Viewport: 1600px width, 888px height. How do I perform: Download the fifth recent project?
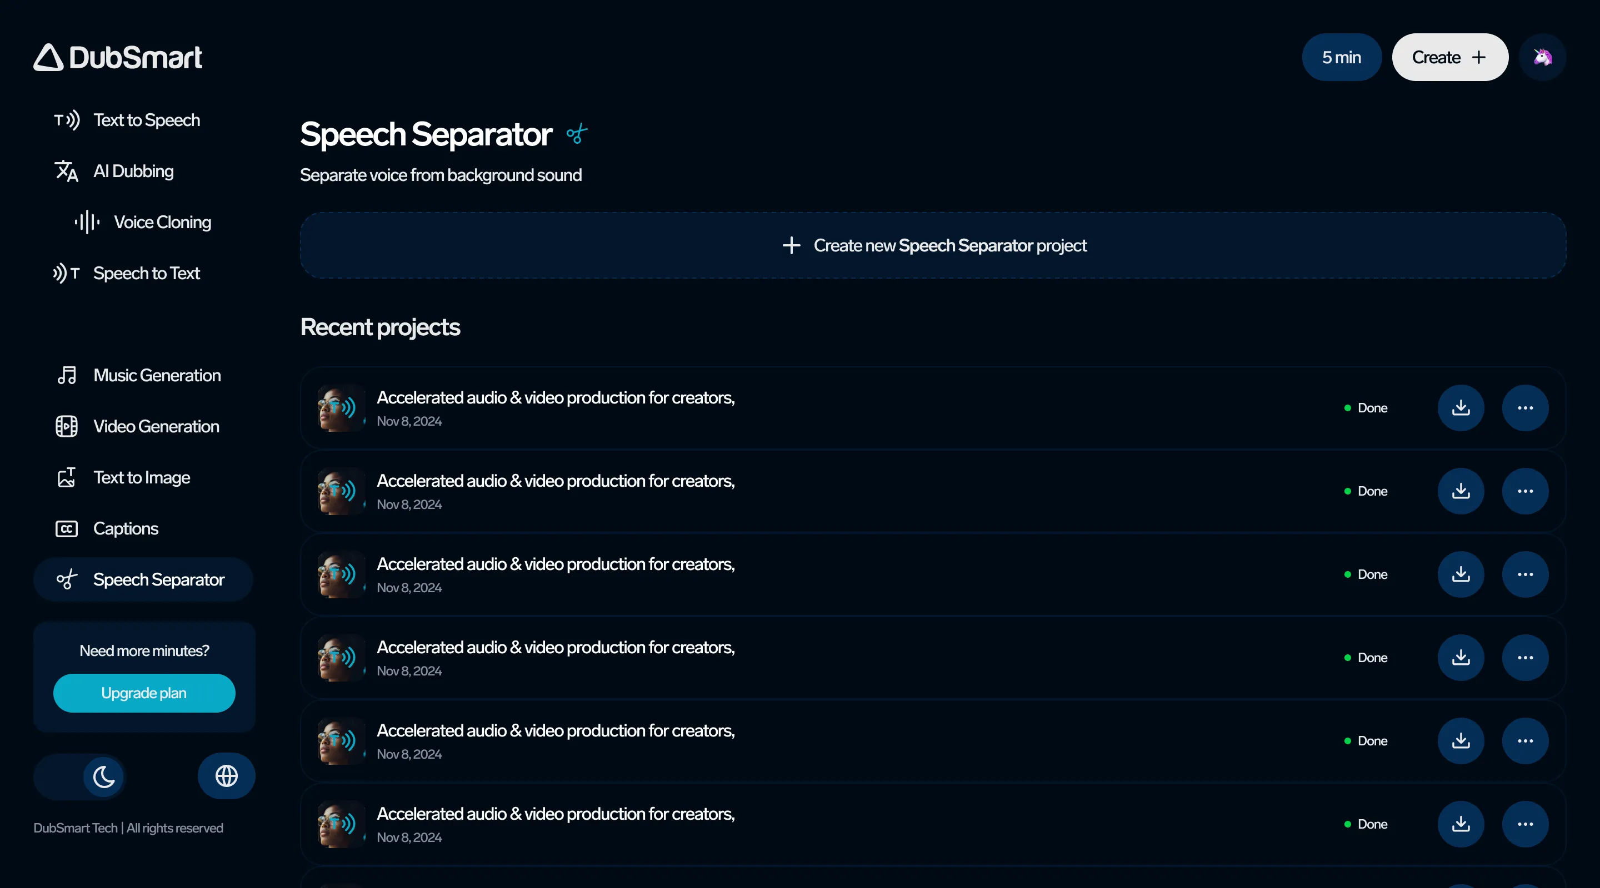point(1461,741)
